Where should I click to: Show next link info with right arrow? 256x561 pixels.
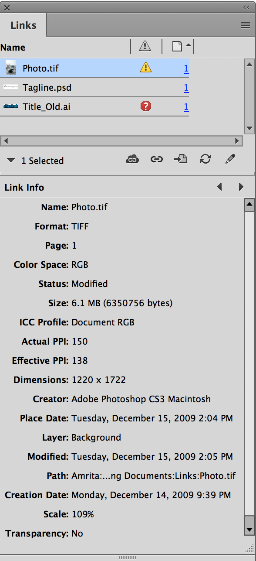(241, 186)
